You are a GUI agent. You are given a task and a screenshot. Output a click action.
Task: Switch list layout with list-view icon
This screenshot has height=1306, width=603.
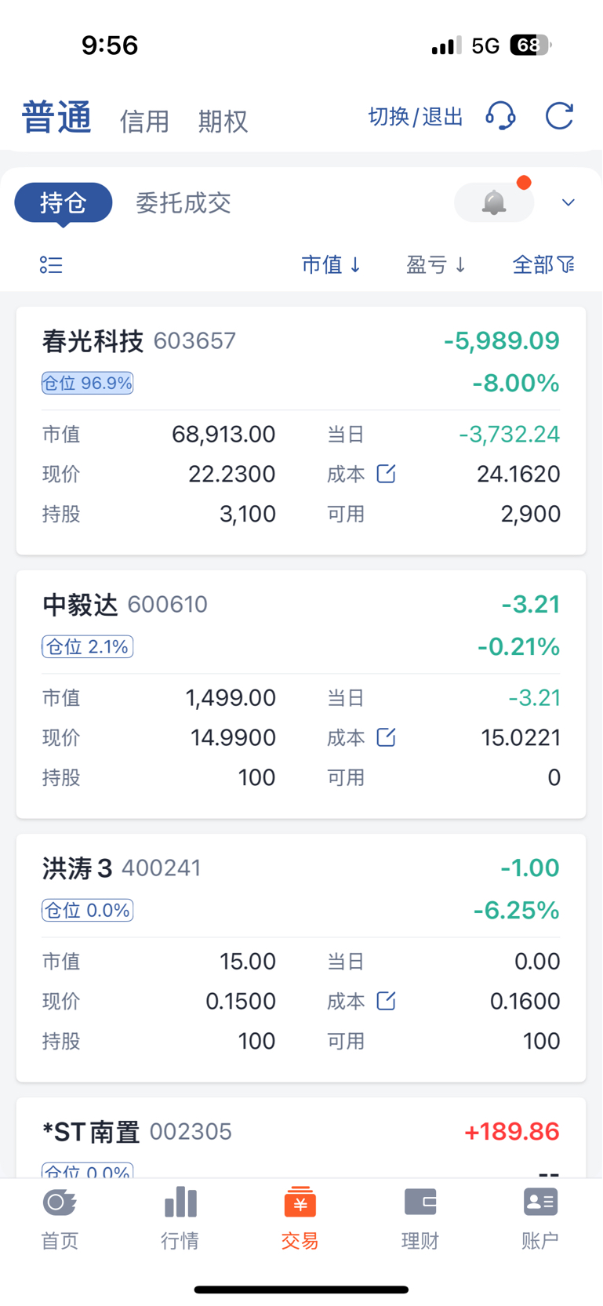click(x=51, y=265)
